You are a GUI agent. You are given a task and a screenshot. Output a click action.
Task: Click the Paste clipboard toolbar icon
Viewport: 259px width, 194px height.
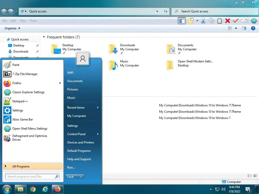click(219, 21)
